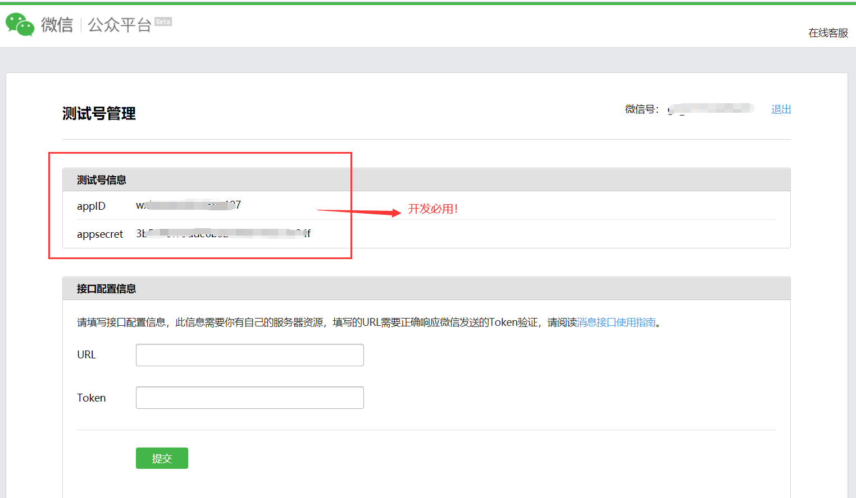Click the 测试号管理 page heading

pos(99,114)
